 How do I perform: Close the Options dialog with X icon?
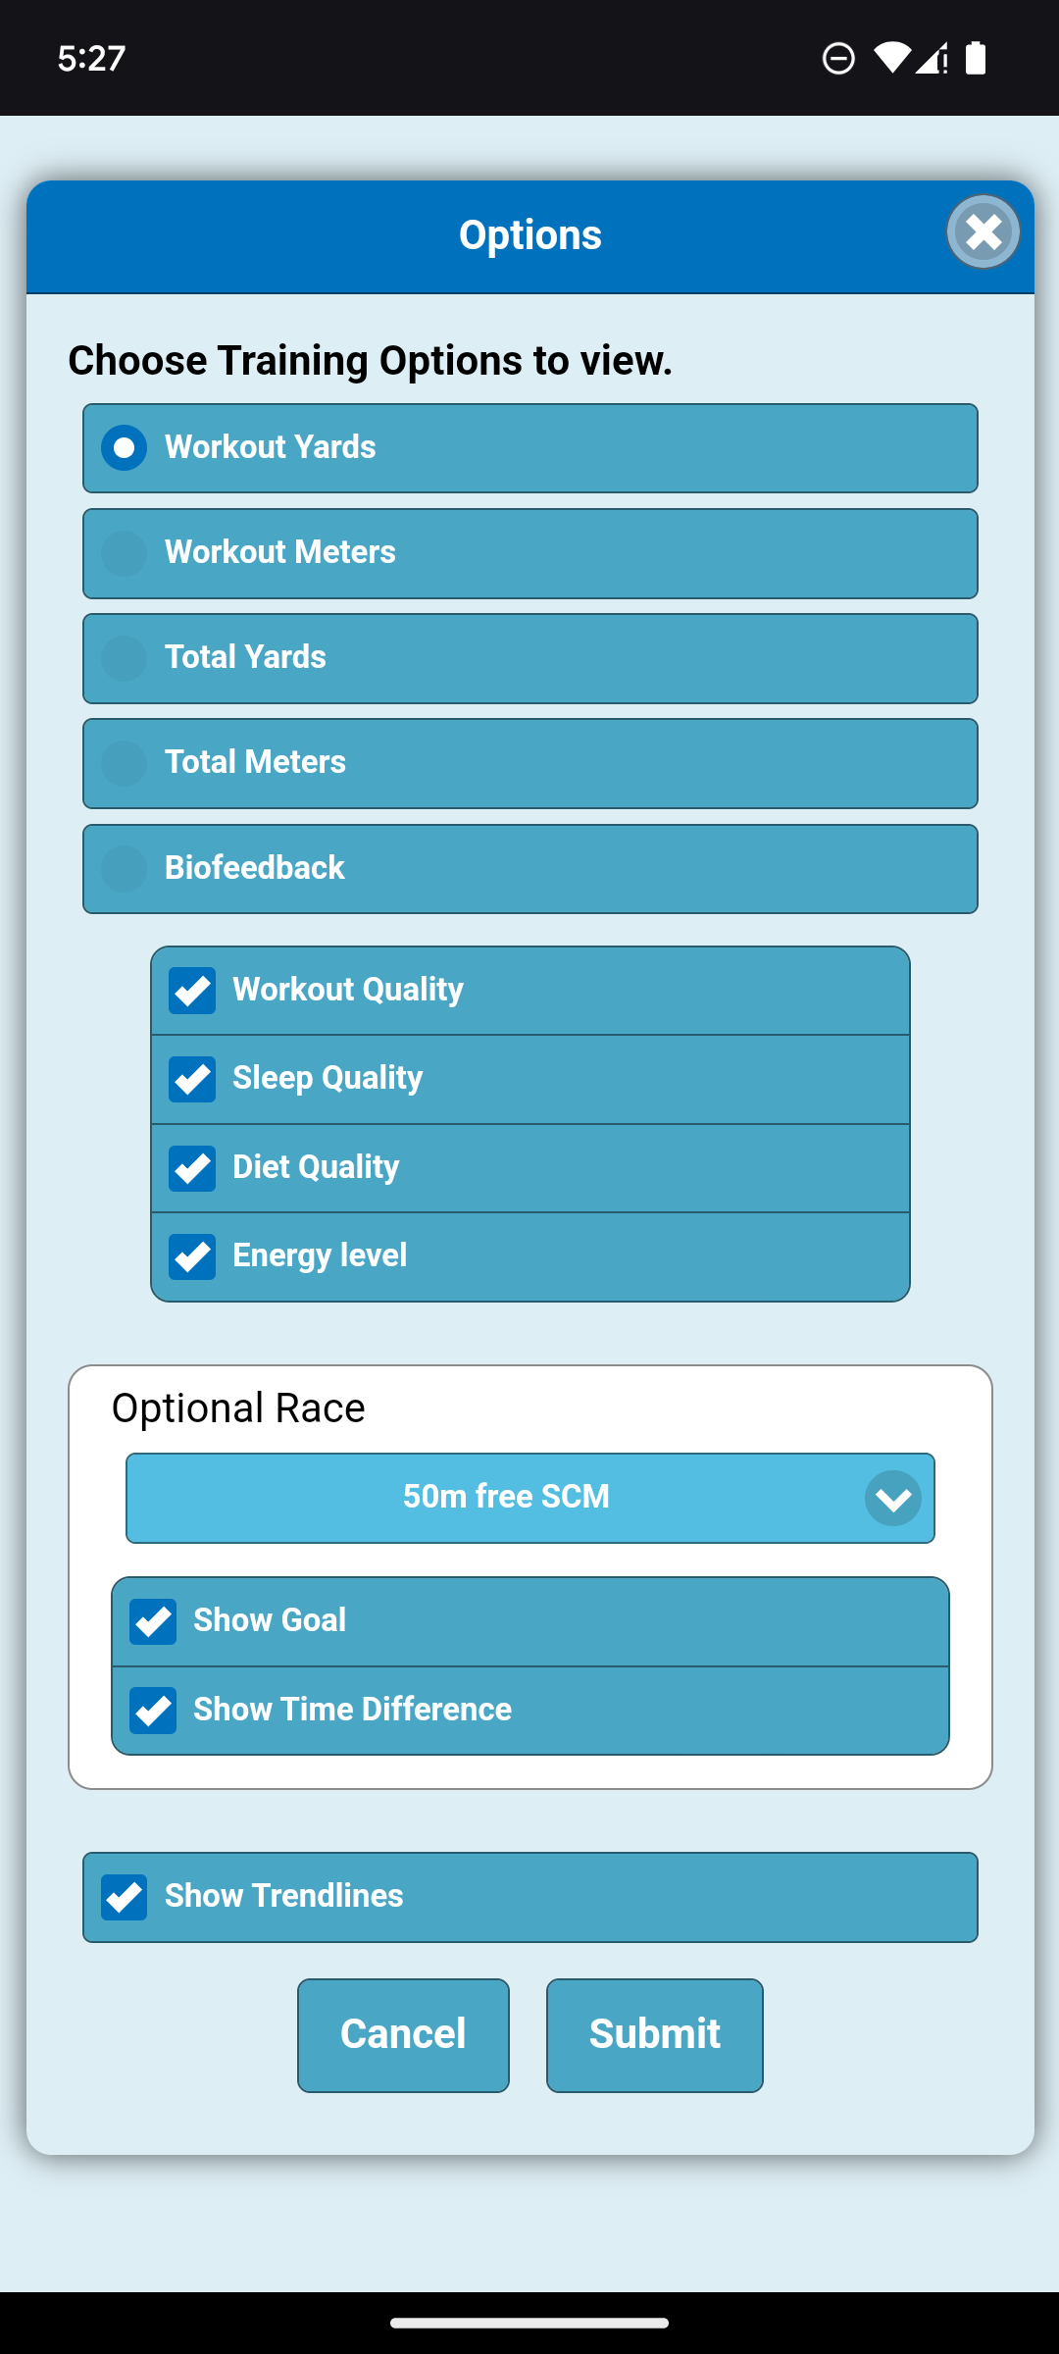tap(983, 232)
